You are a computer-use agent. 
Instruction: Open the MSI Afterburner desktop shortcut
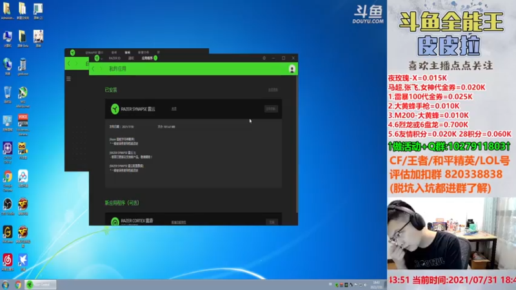(23, 97)
